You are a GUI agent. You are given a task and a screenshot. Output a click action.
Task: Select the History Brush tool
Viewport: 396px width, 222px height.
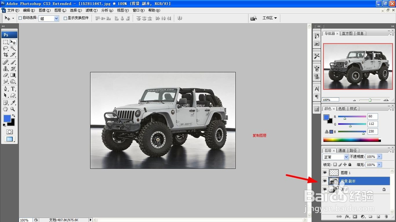[13, 69]
